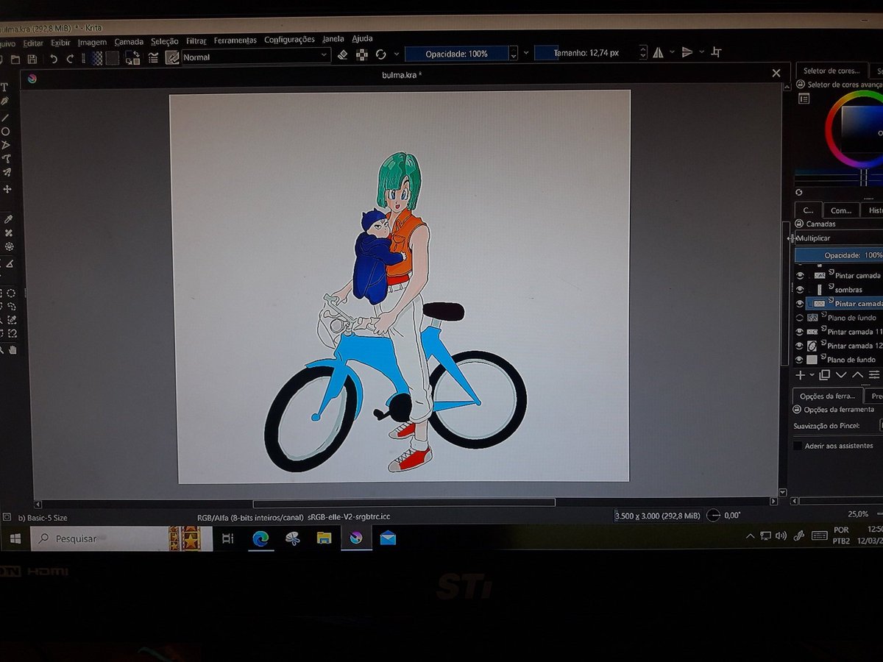Select the Smart patch tool
883x662 pixels.
[x=9, y=232]
